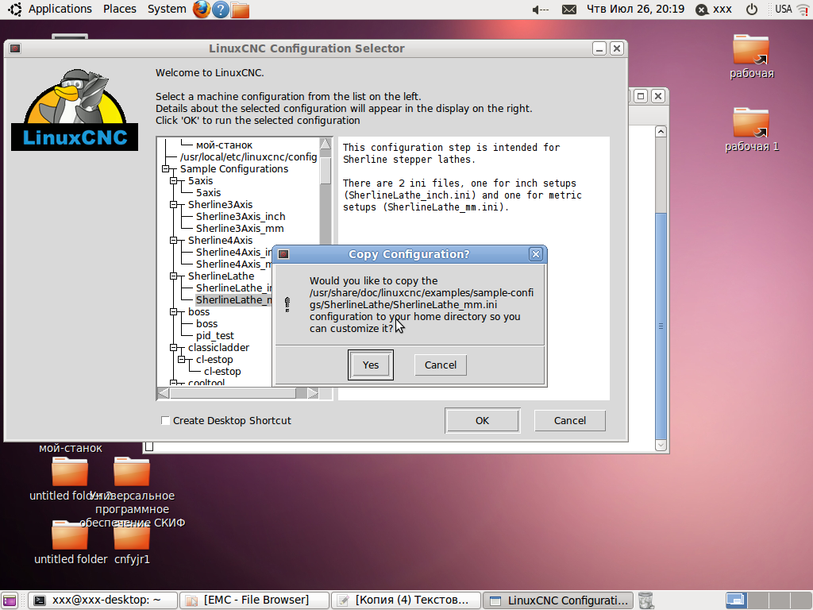Collapse the cl-estop subgroup
Image resolution: width=813 pixels, height=610 pixels.
[182, 360]
